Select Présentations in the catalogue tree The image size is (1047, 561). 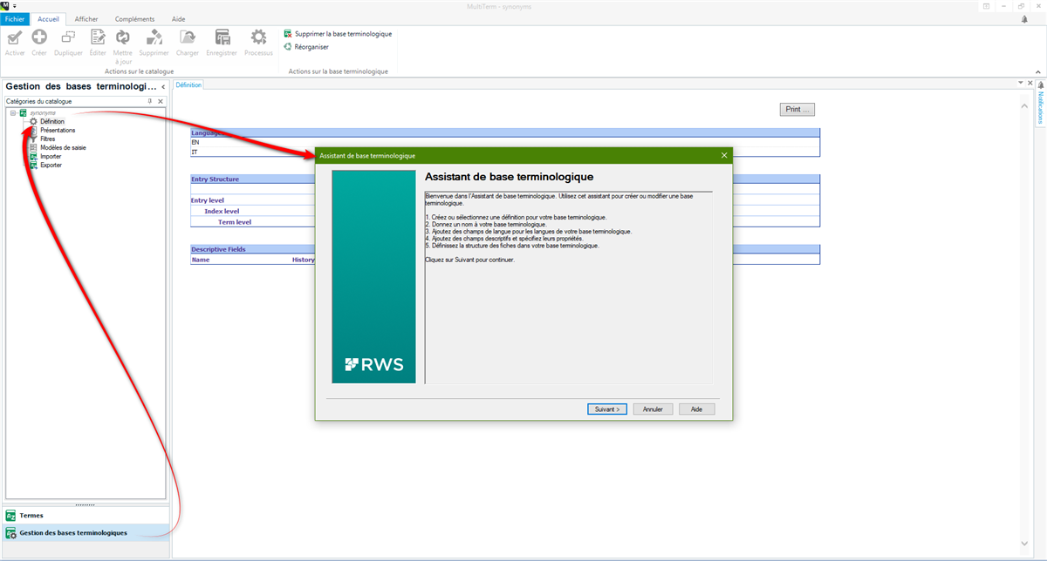[x=58, y=130]
